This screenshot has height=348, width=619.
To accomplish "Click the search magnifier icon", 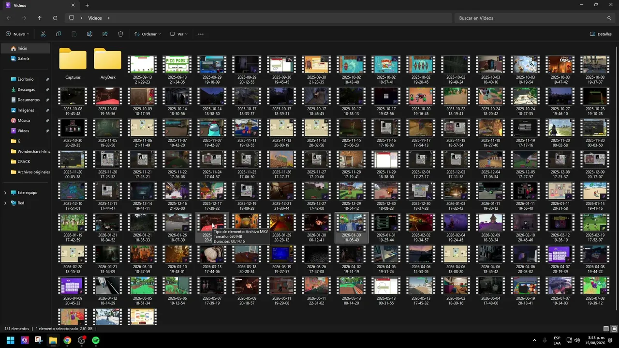I will tap(609, 18).
